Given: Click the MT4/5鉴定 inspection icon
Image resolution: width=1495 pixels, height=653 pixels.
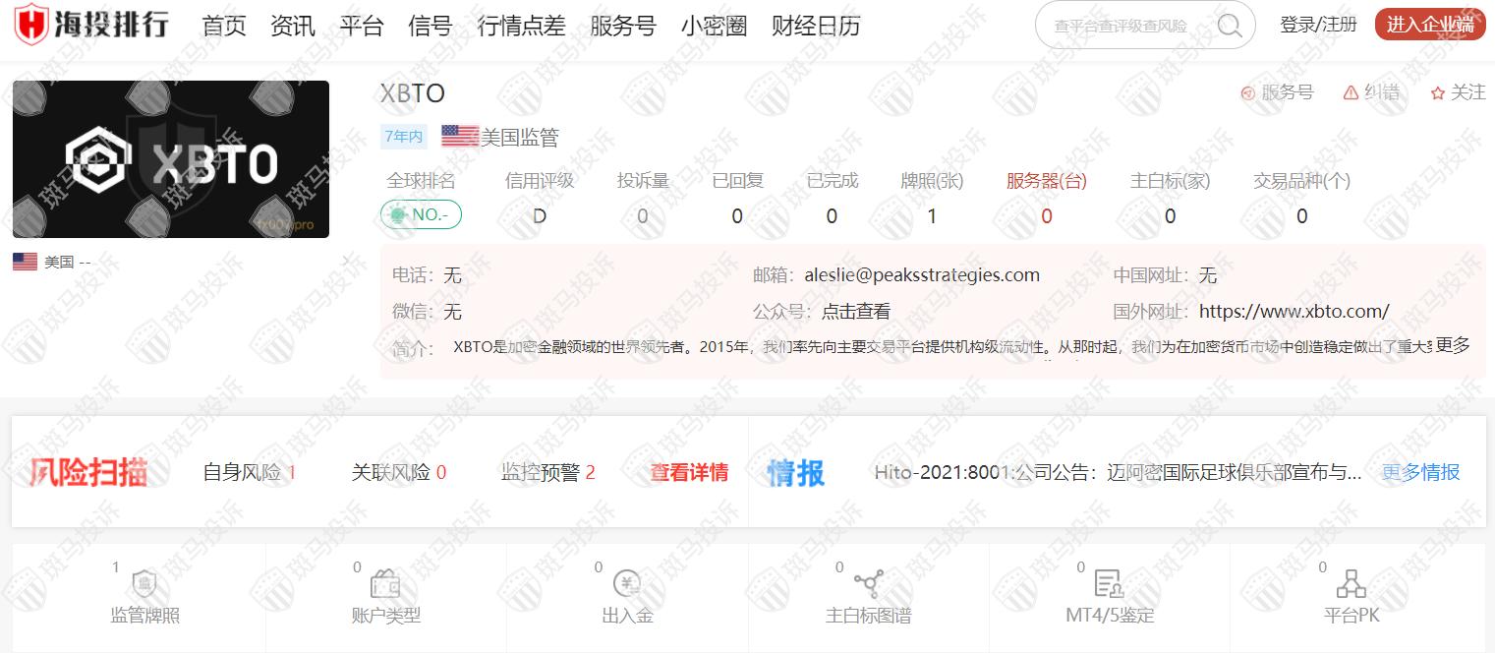Looking at the screenshot, I should coord(1110,584).
